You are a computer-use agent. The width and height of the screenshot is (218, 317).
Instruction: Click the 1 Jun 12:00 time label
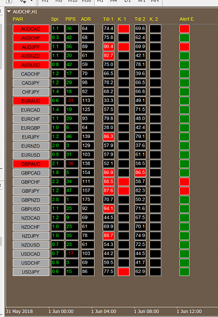point(189,311)
